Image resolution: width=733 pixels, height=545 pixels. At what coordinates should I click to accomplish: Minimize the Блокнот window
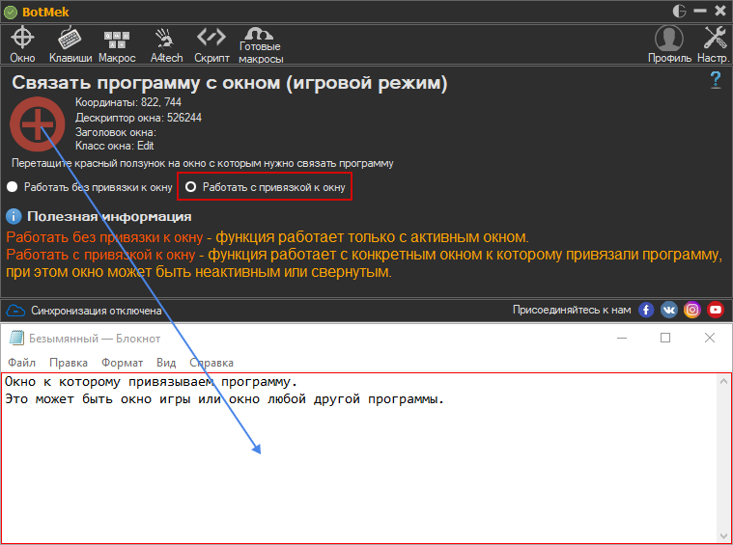click(622, 339)
